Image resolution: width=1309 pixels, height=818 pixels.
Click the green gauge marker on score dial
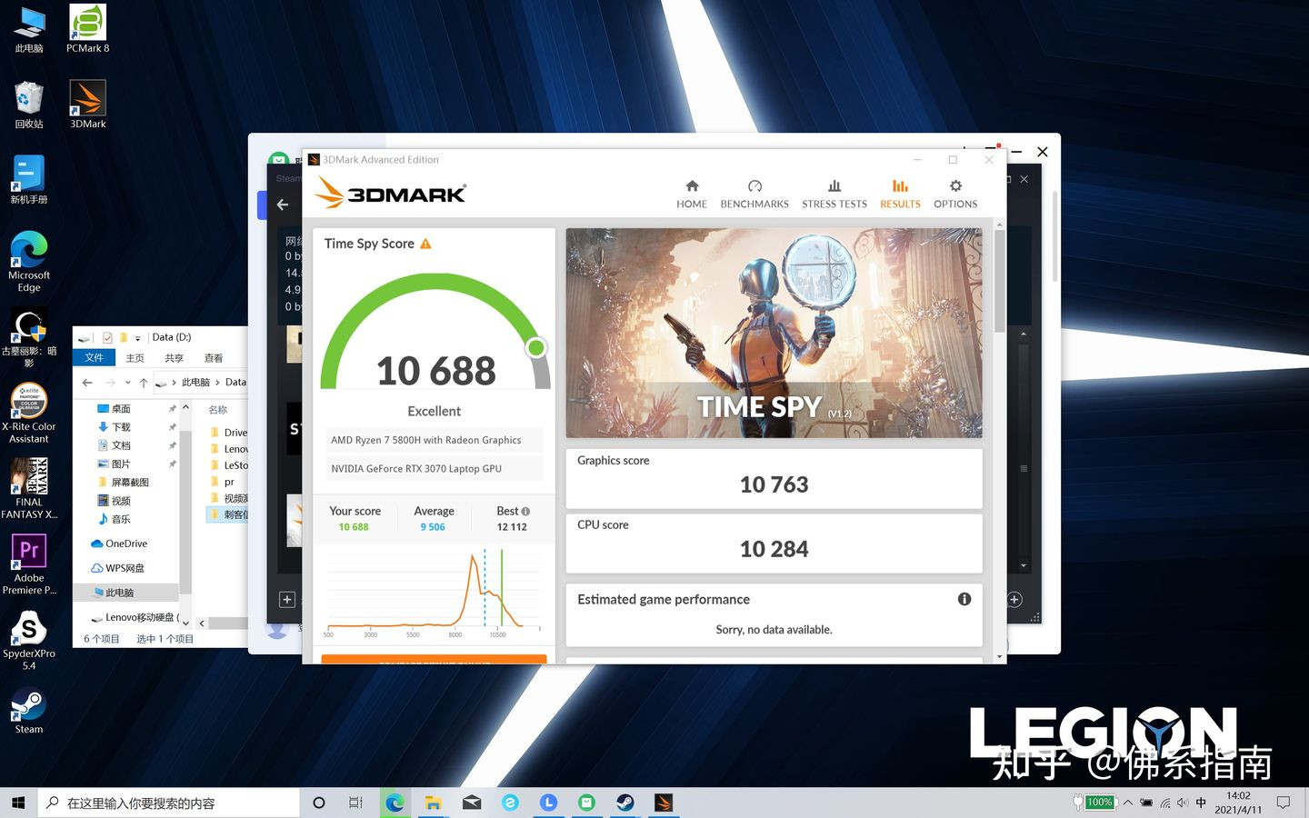point(536,347)
